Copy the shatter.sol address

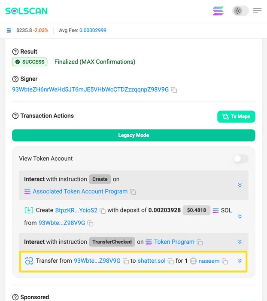pyautogui.click(x=170, y=261)
